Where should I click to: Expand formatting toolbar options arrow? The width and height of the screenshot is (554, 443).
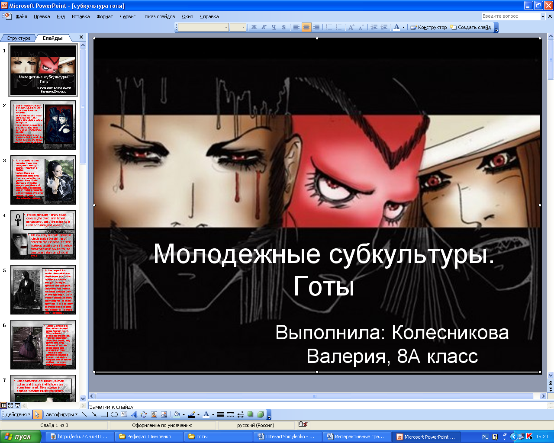pyautogui.click(x=496, y=28)
